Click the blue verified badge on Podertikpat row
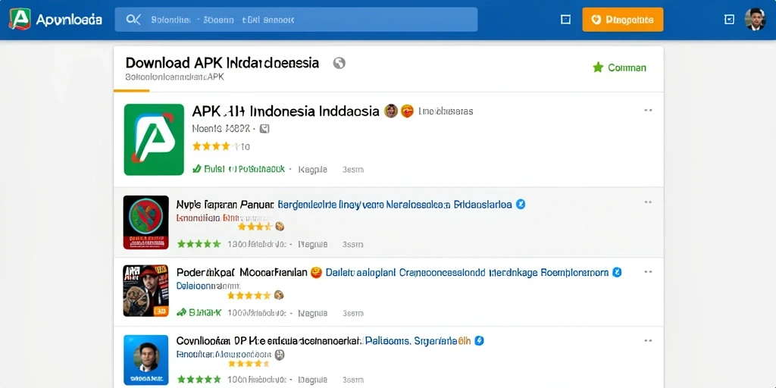776x388 pixels. click(617, 272)
